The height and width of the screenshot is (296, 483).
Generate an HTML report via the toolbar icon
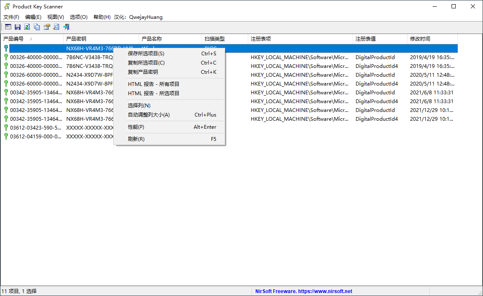pyautogui.click(x=46, y=26)
